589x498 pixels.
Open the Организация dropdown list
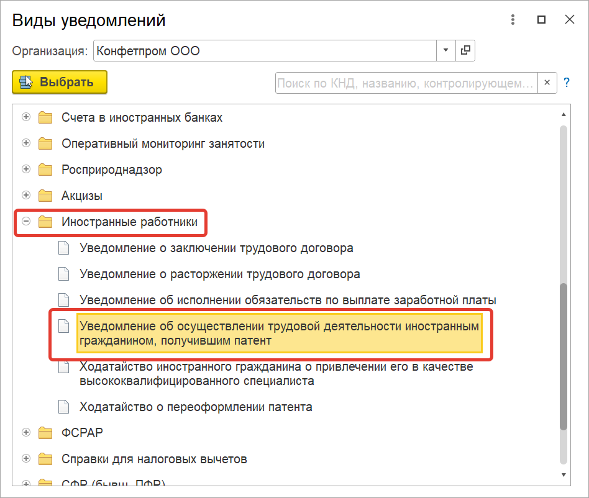click(445, 51)
